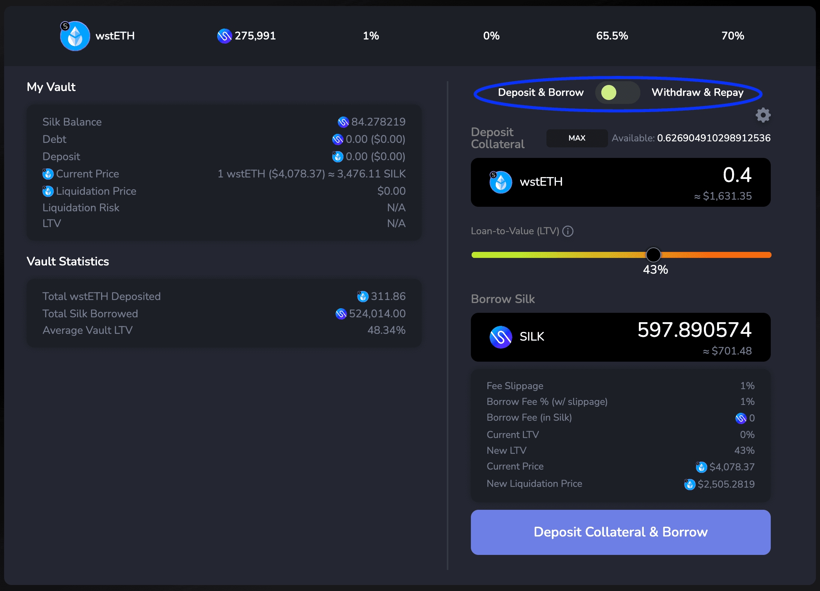Click the Silk icon beside 275,991
820x591 pixels.
click(224, 36)
